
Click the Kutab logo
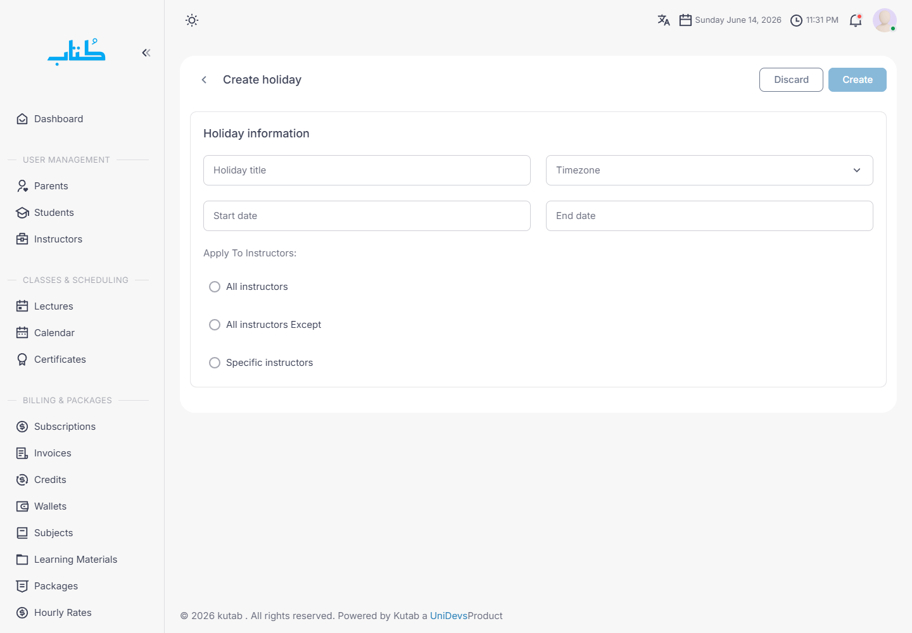(x=77, y=52)
